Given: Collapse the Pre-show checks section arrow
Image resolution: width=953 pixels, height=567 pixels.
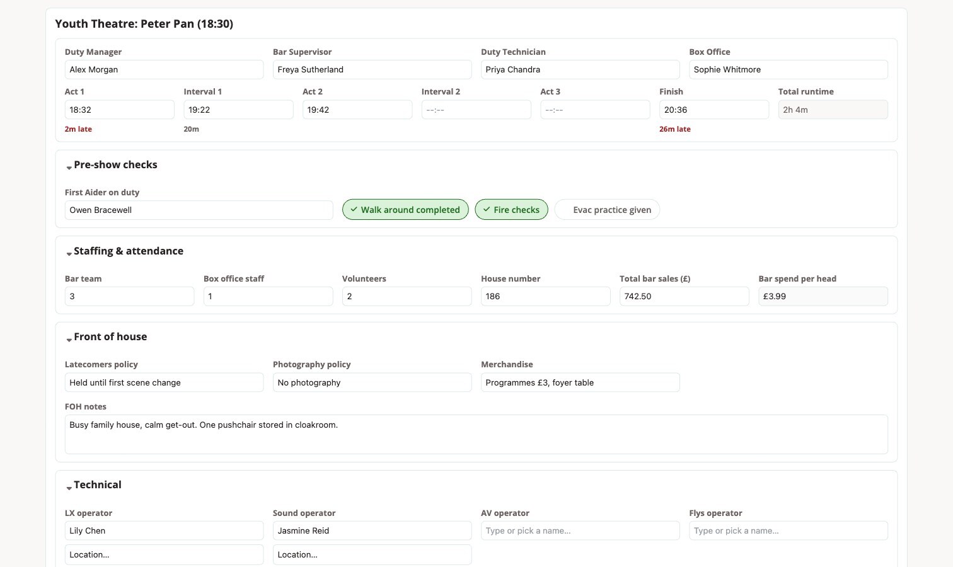Looking at the screenshot, I should [x=69, y=168].
